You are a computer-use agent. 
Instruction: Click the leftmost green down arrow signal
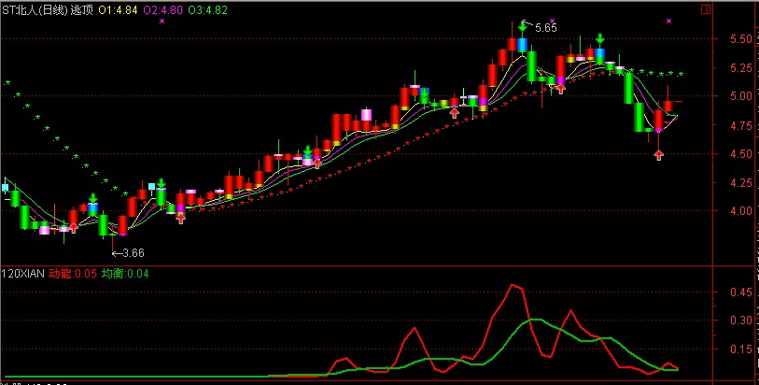(92, 198)
